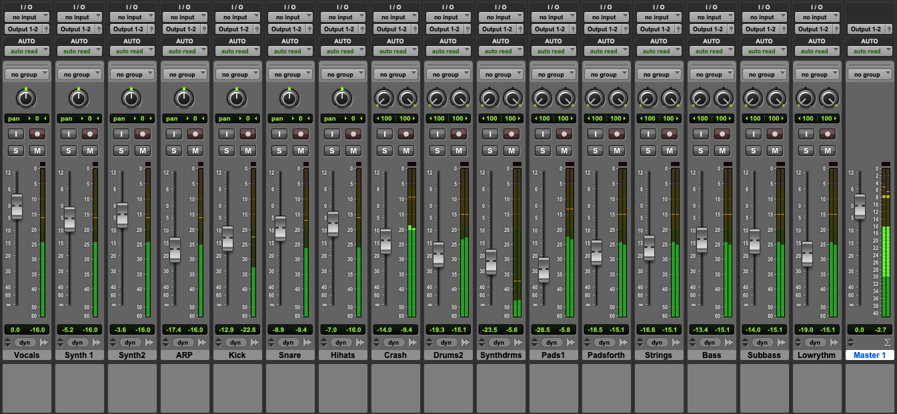
Task: Click the Crash track left pan knob
Action: tap(383, 99)
